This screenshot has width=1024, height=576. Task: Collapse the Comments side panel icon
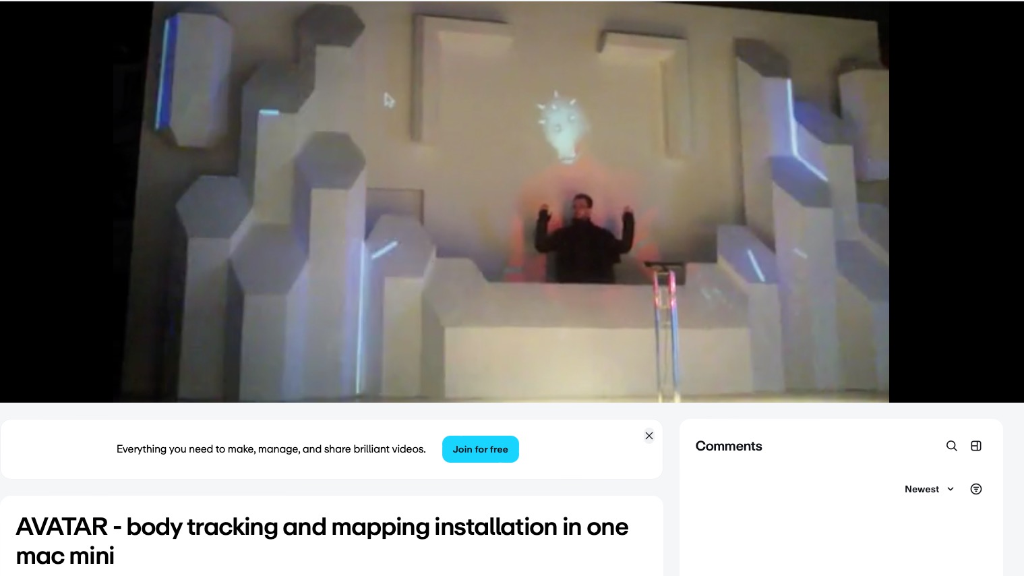[x=975, y=446]
